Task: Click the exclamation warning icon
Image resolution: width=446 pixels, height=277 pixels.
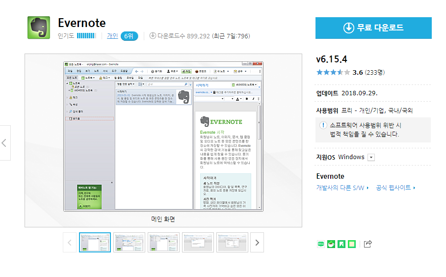Action: click(323, 125)
